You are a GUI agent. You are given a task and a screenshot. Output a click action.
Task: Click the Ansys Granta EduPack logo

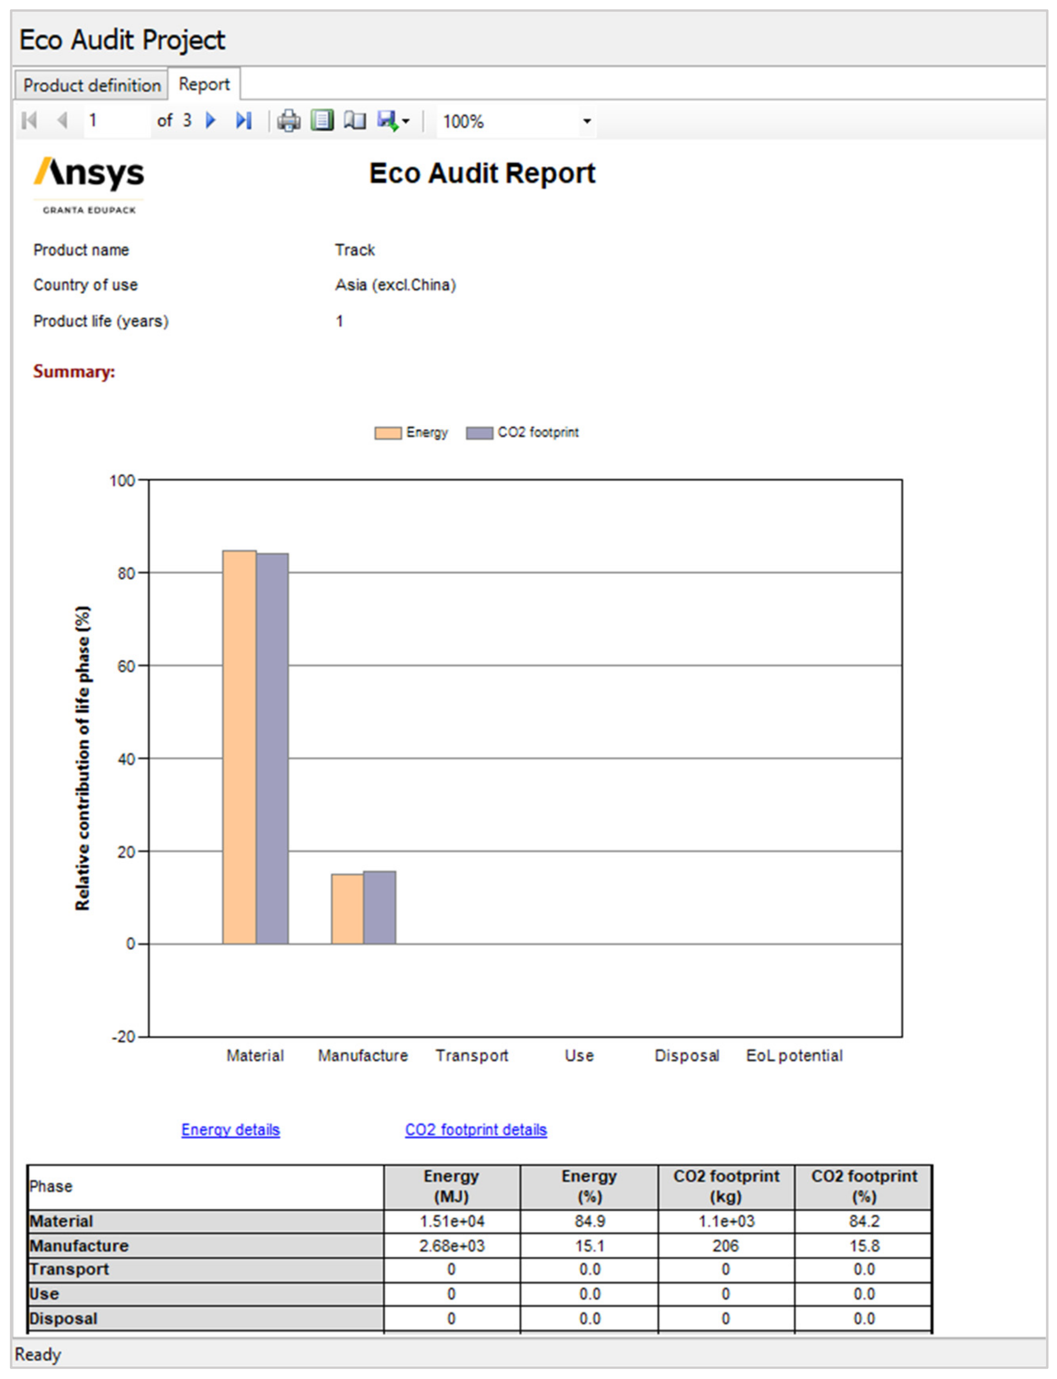click(89, 186)
